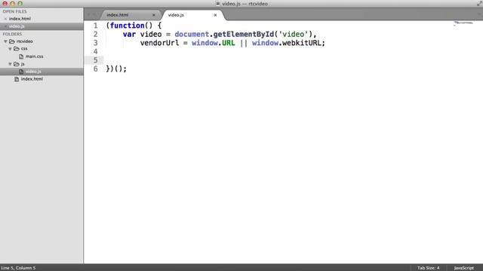The height and width of the screenshot is (271, 483).
Task: Click line number 3 in the gutter
Action: point(96,43)
